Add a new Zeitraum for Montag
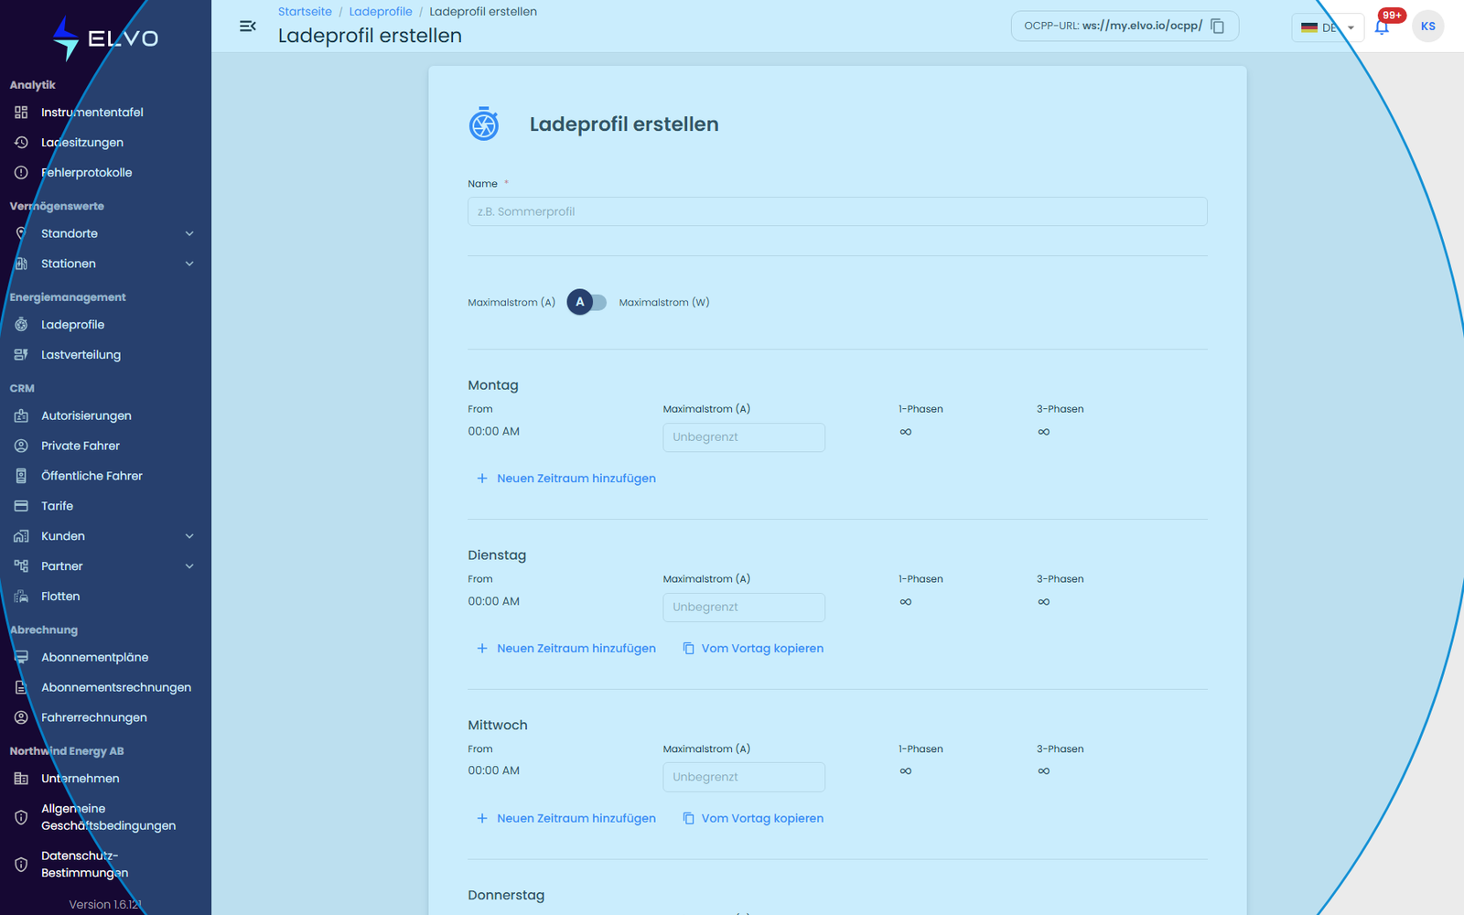 pyautogui.click(x=566, y=479)
